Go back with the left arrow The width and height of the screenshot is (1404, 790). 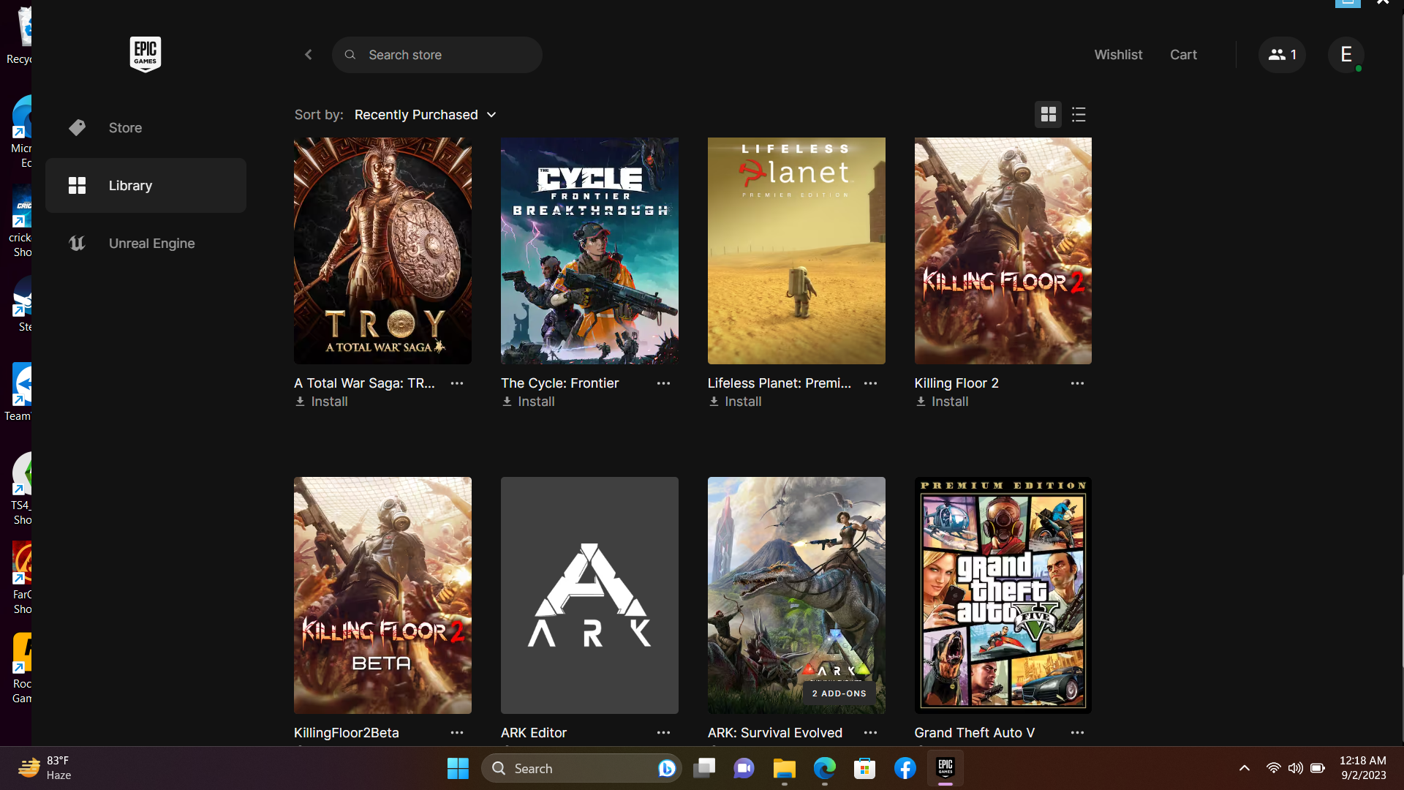point(309,55)
